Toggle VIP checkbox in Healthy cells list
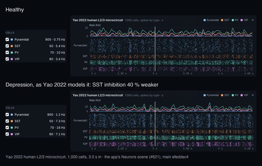 [7, 59]
